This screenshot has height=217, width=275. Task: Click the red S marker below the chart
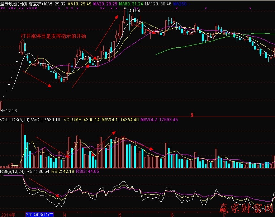click(x=192, y=114)
